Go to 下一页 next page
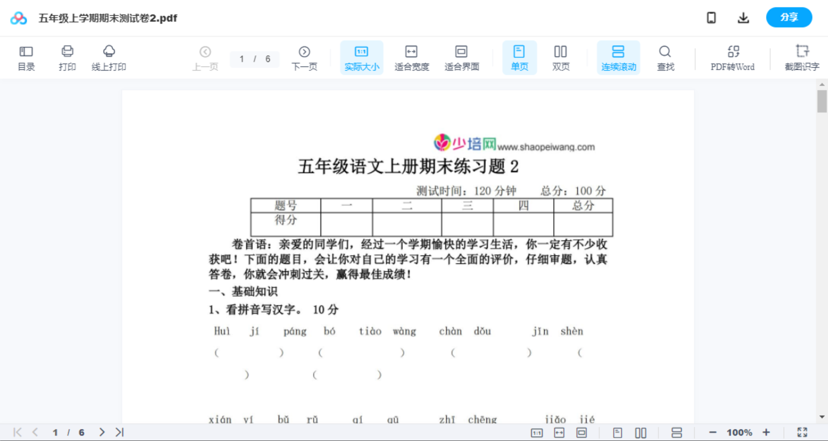828x441 pixels. (x=304, y=57)
